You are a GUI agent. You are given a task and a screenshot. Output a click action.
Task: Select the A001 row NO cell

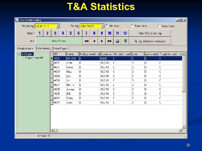(59, 58)
